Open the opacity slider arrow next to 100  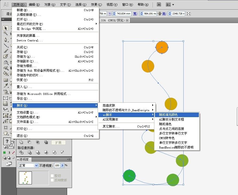pos(62,165)
